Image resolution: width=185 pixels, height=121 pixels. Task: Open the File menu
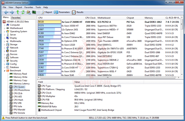click(4, 7)
